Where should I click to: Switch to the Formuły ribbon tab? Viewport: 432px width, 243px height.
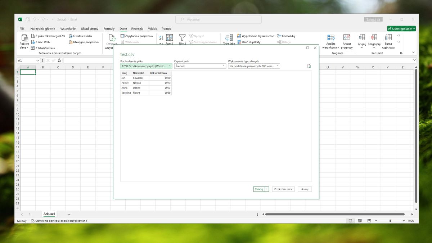tap(109, 28)
